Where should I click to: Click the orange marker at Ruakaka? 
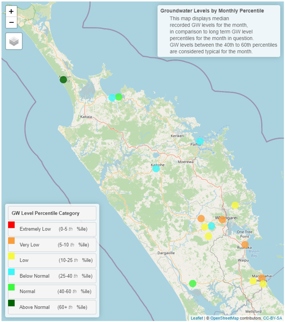[x=245, y=244]
